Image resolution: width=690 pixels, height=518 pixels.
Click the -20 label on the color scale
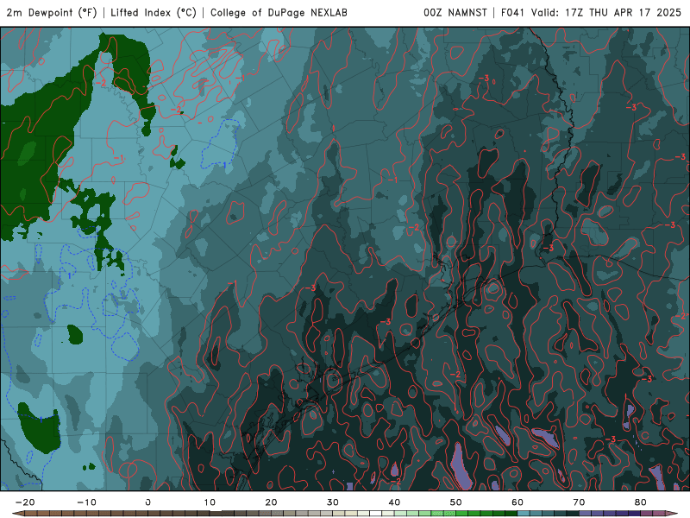[x=25, y=502]
